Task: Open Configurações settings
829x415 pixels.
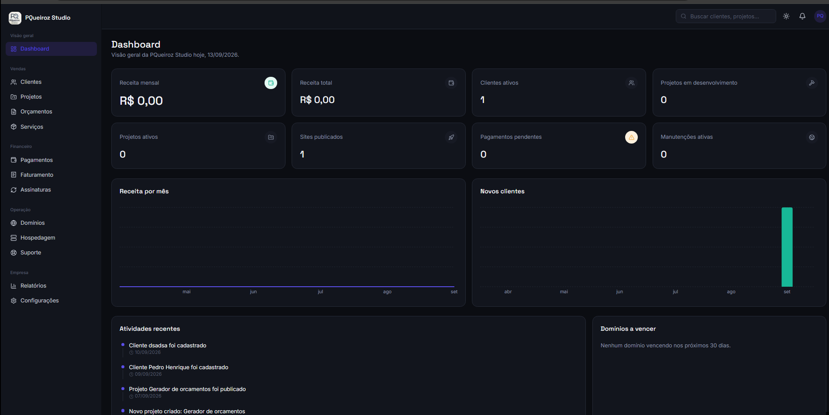Action: pos(52,301)
